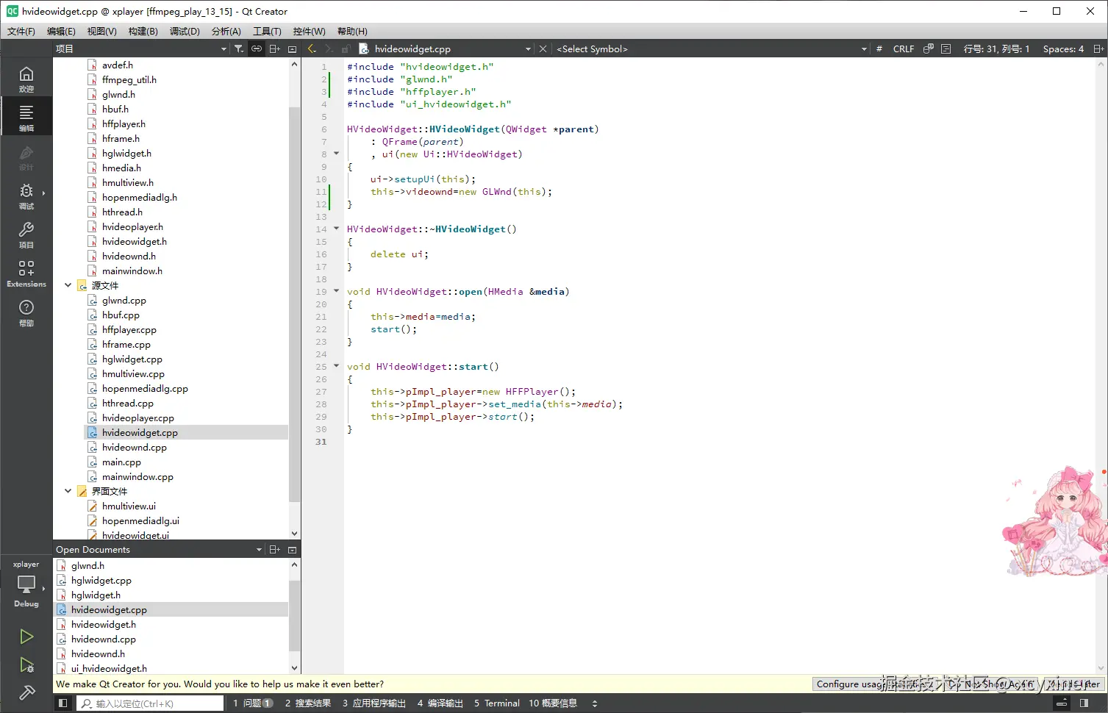Open the 构建(B) menu
Viewport: 1108px width, 713px height.
(x=143, y=32)
